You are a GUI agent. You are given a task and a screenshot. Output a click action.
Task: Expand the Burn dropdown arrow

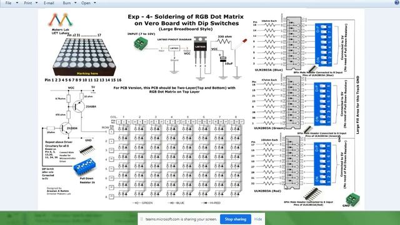[x=75, y=3]
